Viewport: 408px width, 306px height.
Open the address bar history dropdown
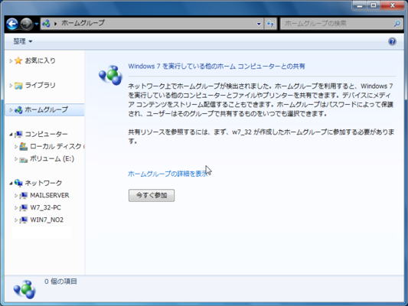[259, 24]
